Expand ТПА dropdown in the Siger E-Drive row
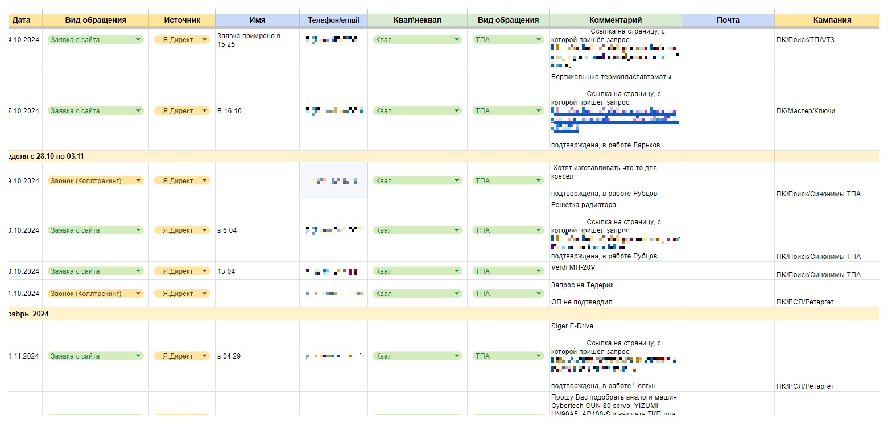888x424 pixels. coord(538,356)
